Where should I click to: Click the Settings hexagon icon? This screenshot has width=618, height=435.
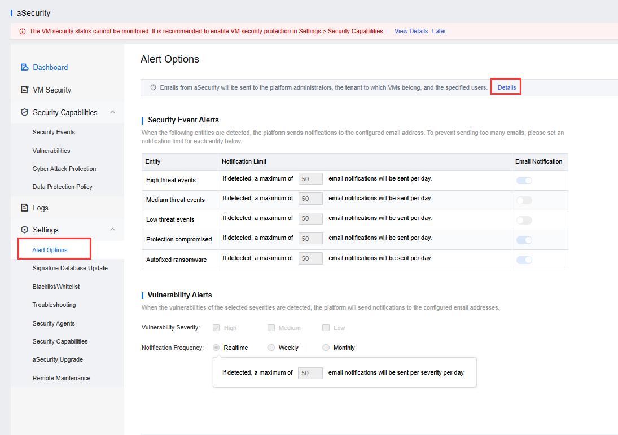point(24,230)
